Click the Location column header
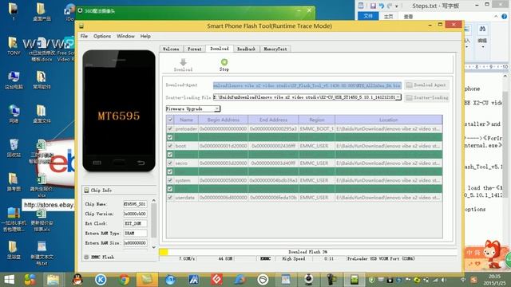The height and width of the screenshot is (287, 511). tap(389, 120)
